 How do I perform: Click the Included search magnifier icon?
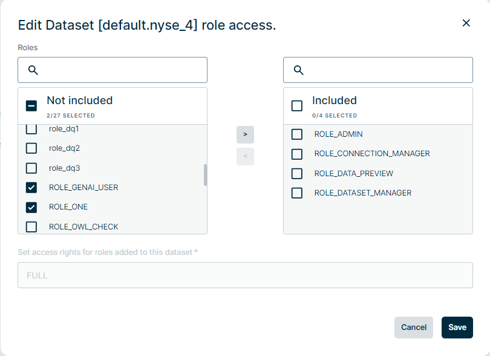click(x=299, y=70)
